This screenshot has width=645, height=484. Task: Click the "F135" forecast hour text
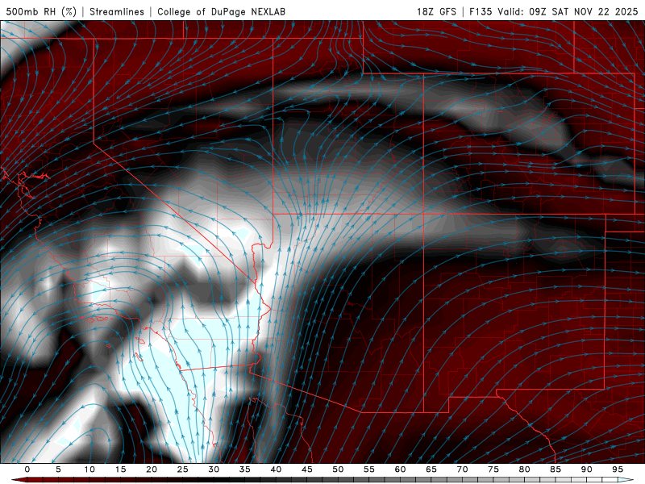[481, 11]
